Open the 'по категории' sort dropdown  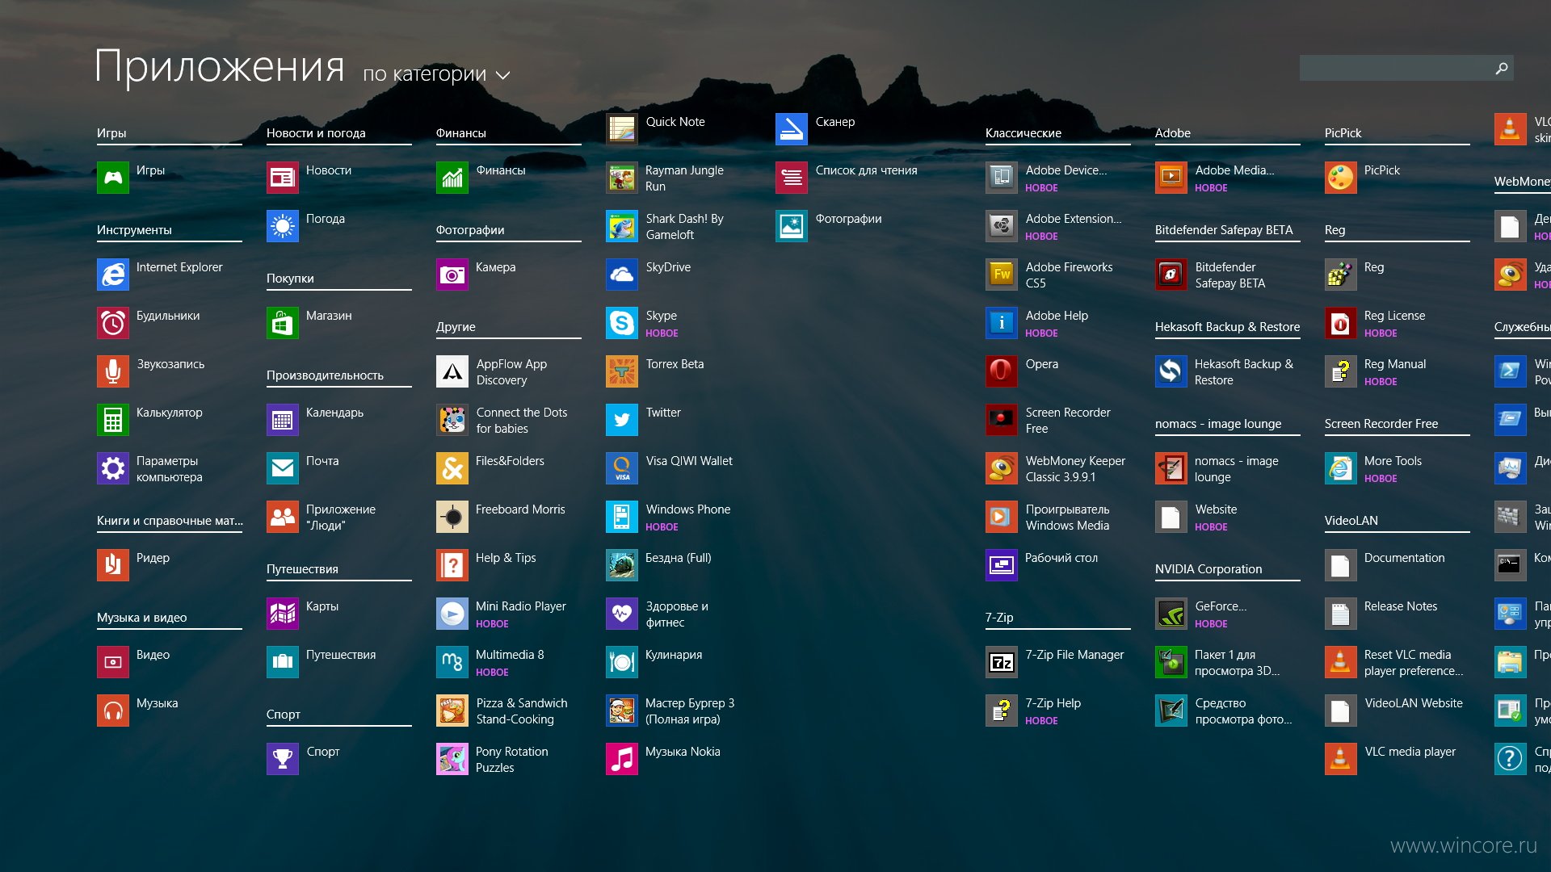click(436, 74)
